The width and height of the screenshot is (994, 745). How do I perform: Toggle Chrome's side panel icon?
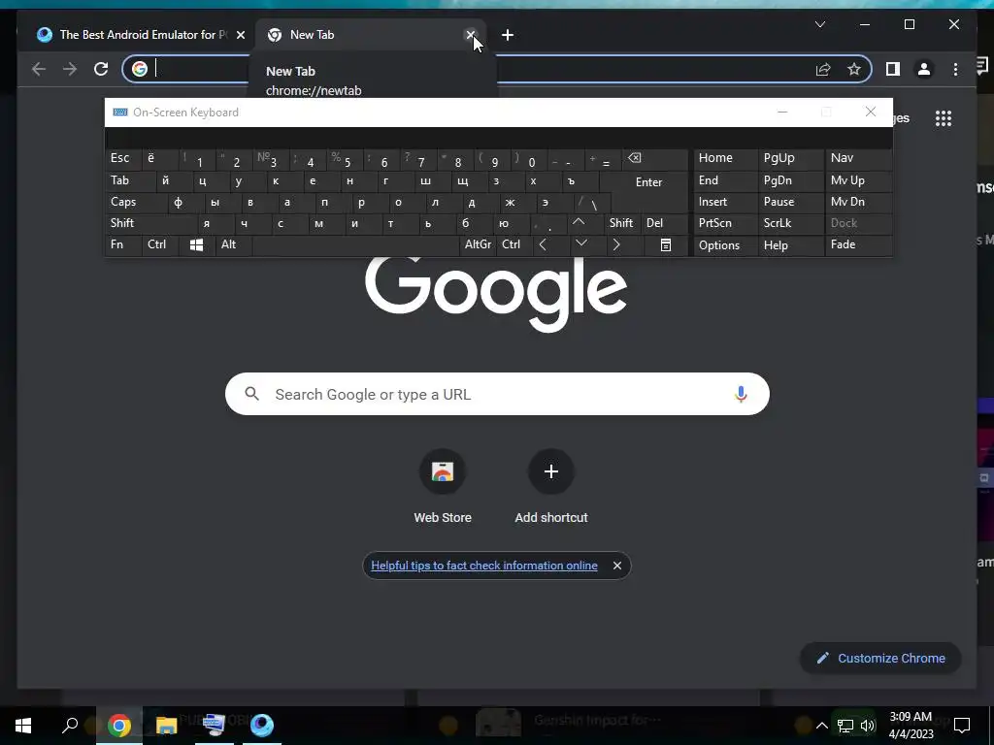893,69
